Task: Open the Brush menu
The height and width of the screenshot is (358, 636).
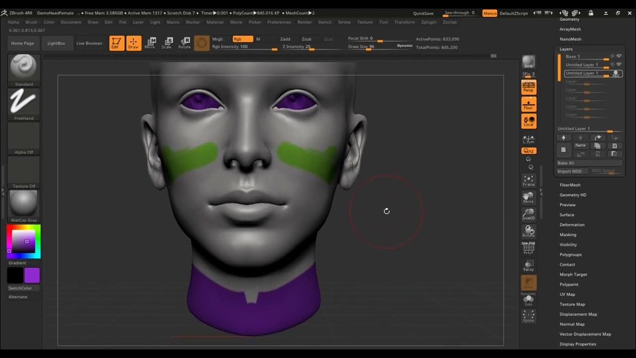Action: (x=31, y=22)
